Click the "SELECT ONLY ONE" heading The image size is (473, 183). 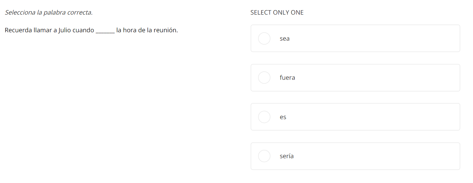277,13
